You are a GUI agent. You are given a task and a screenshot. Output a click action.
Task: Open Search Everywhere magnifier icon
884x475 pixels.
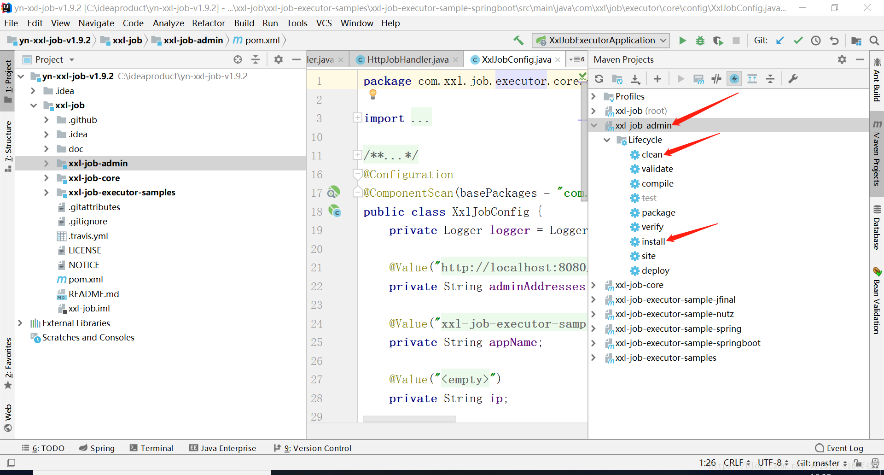874,41
